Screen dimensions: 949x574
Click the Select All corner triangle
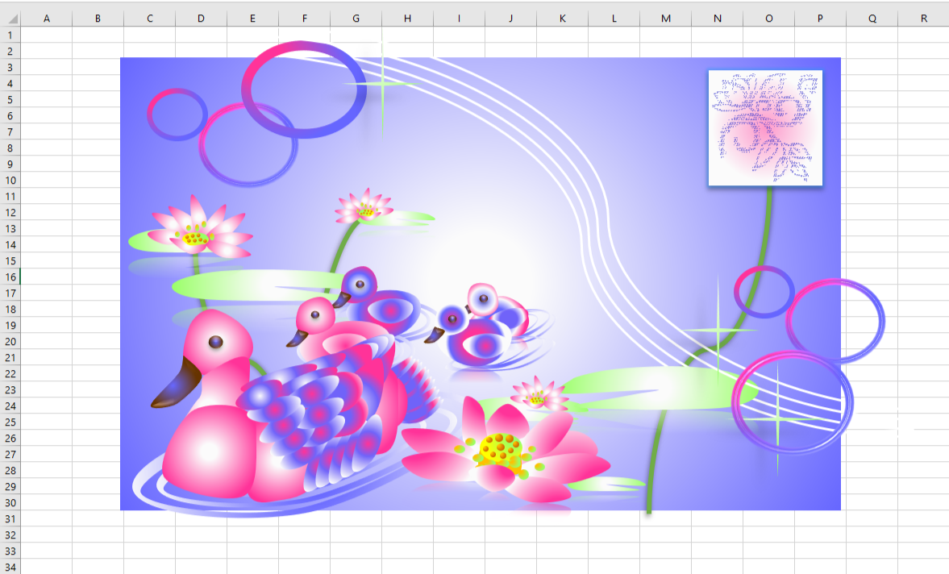coord(10,19)
